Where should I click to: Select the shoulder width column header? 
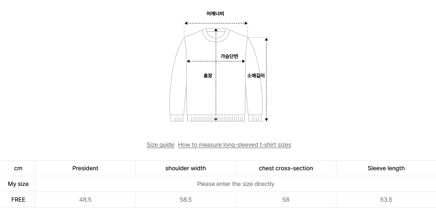coord(185,168)
